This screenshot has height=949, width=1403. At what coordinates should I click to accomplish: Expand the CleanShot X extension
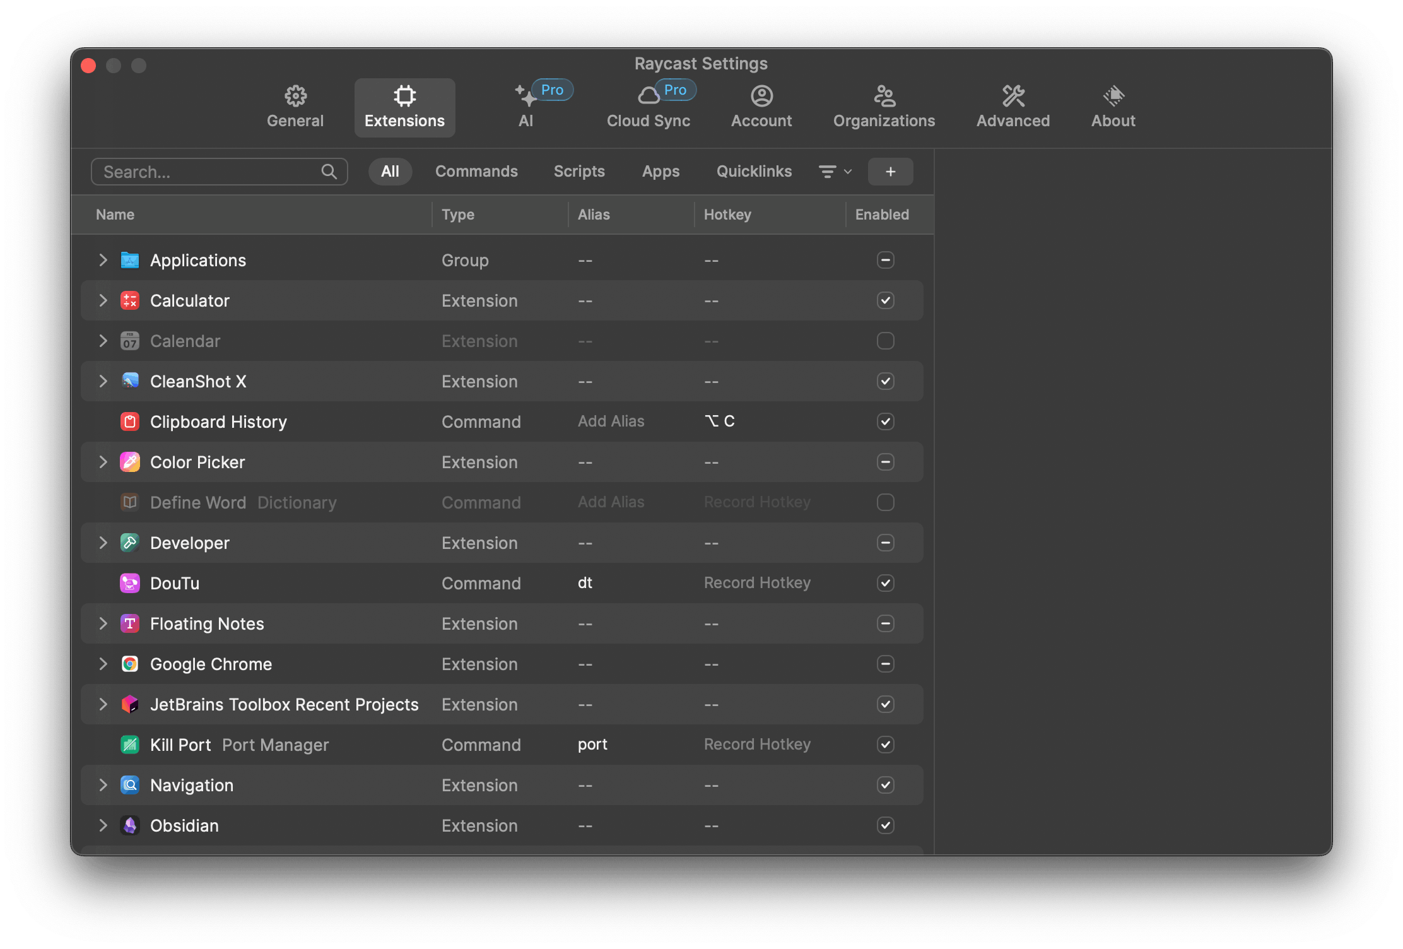pos(103,381)
